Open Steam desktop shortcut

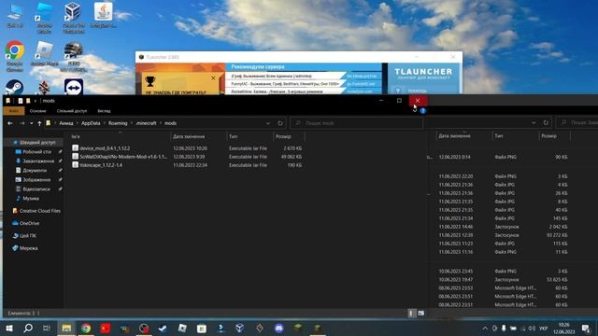[15, 87]
